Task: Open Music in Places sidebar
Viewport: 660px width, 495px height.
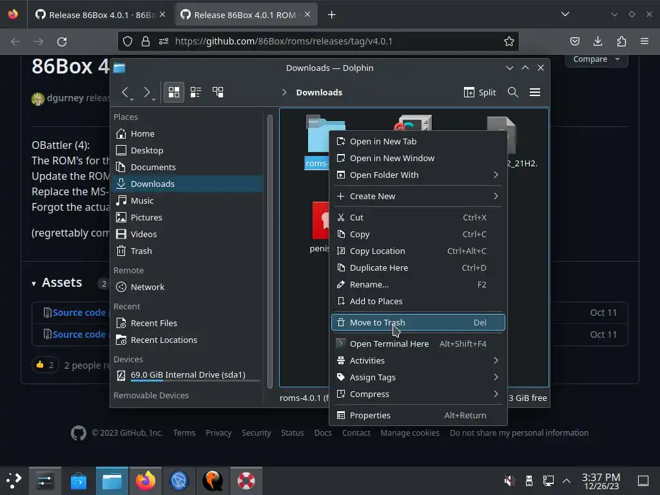Action: click(x=188, y=201)
